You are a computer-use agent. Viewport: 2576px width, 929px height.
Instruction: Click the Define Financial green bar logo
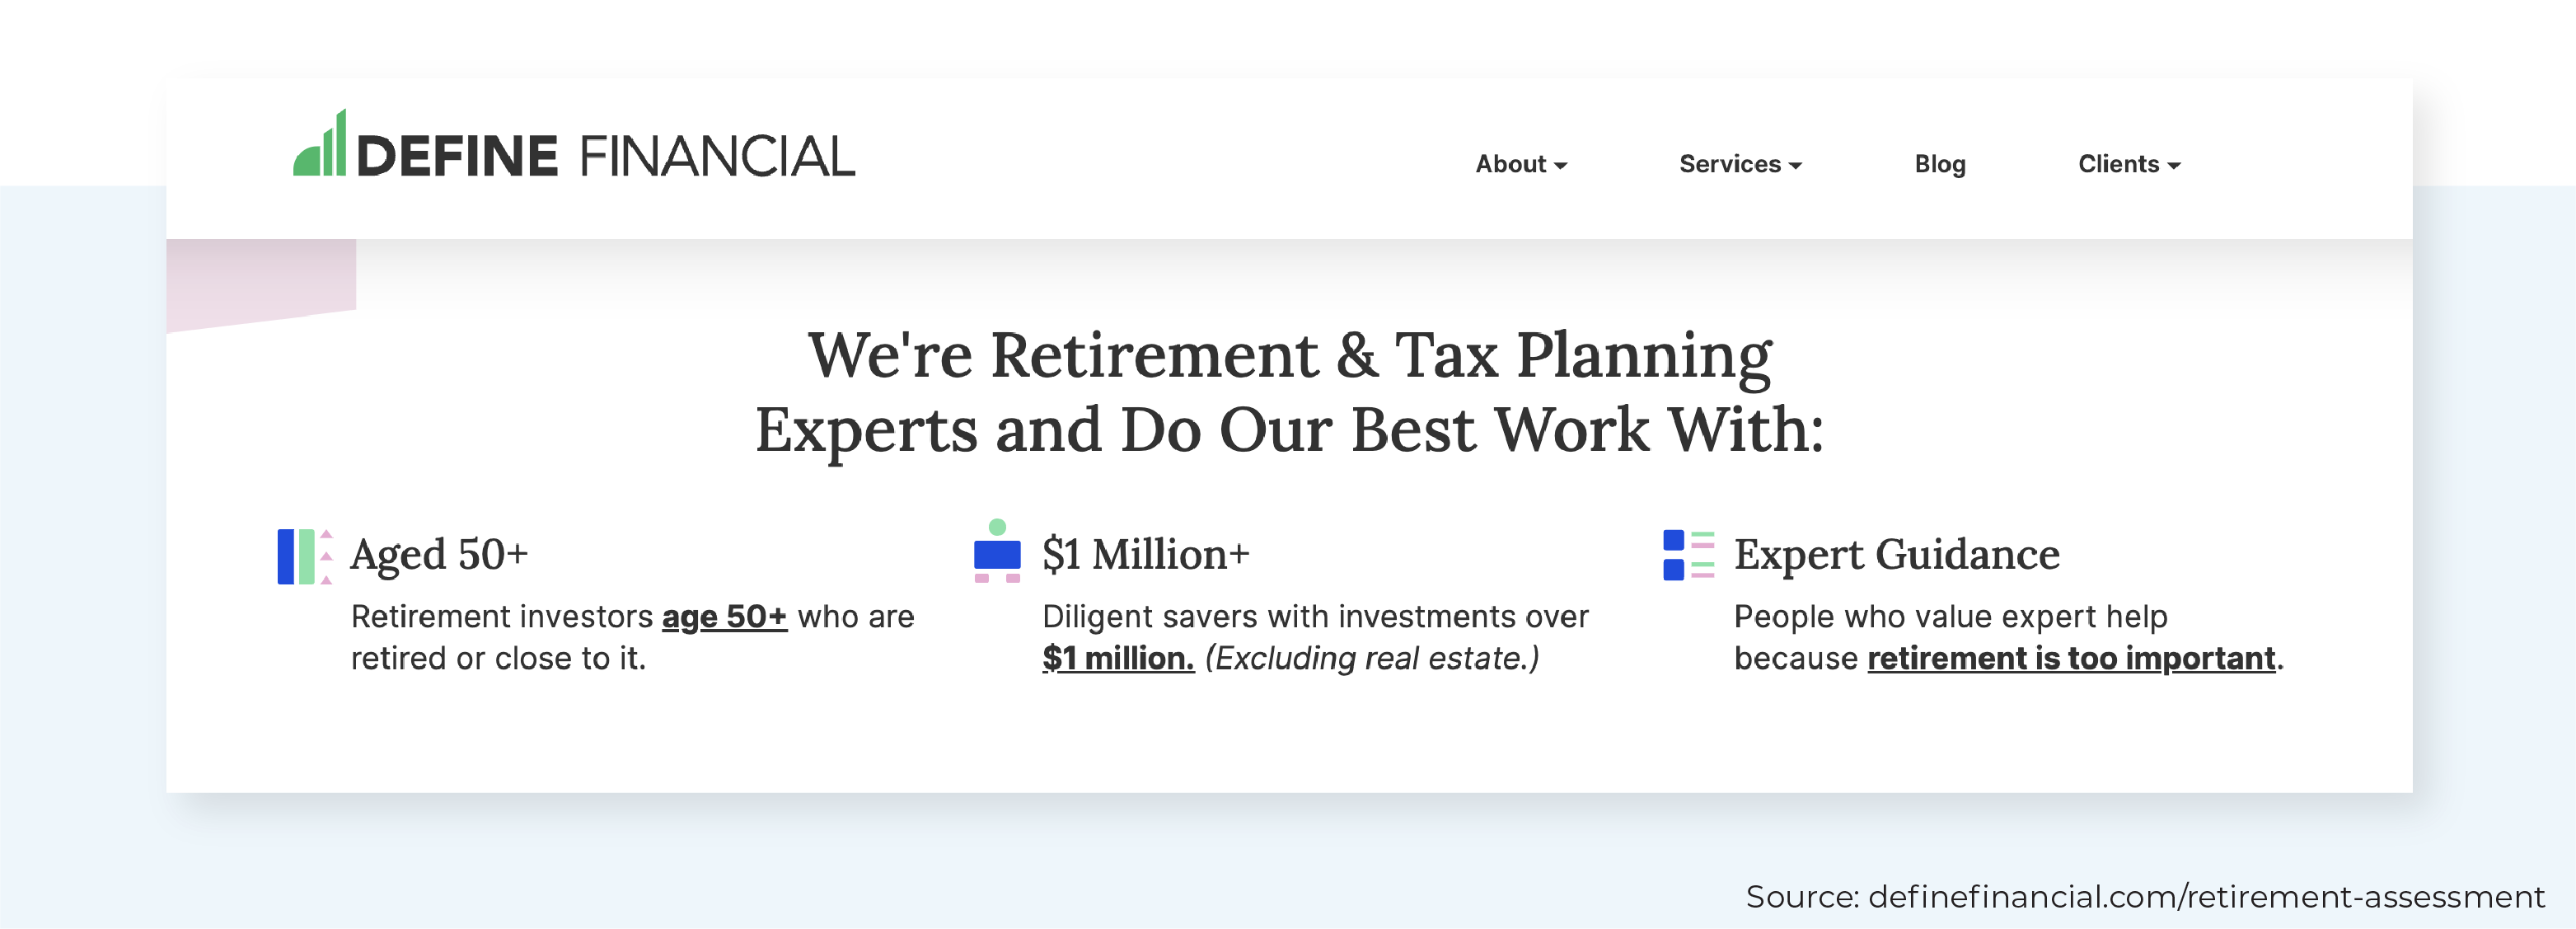320,143
